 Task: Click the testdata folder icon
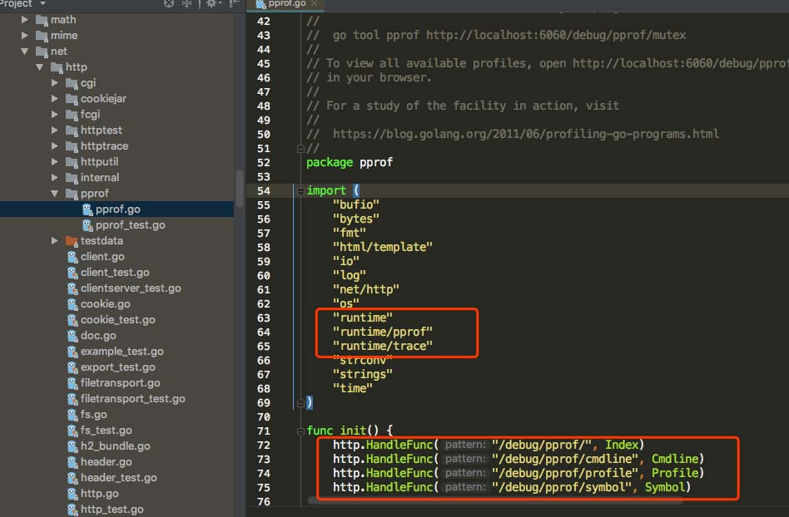coord(72,241)
